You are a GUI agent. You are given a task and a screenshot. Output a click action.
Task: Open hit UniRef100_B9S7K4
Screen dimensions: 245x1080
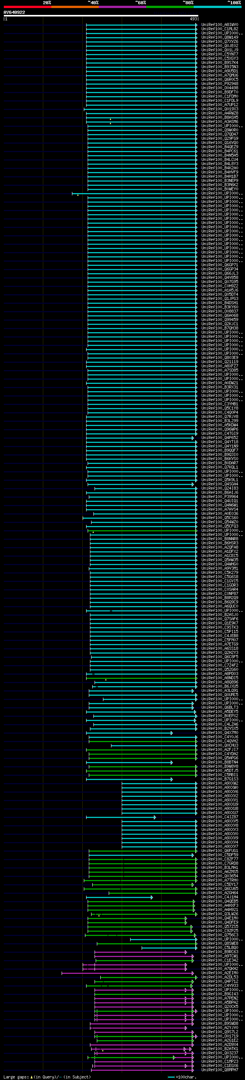[220, 62]
